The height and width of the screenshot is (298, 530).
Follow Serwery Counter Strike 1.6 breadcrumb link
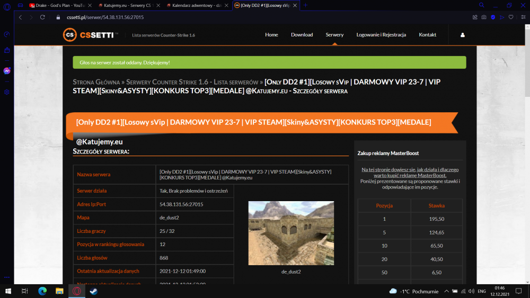[192, 82]
